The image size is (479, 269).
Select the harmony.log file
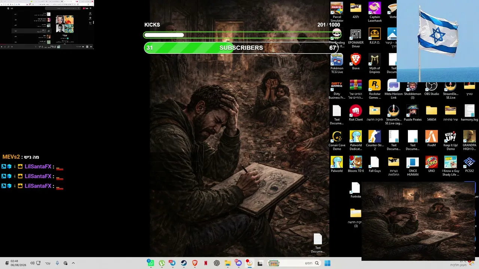pos(469,113)
